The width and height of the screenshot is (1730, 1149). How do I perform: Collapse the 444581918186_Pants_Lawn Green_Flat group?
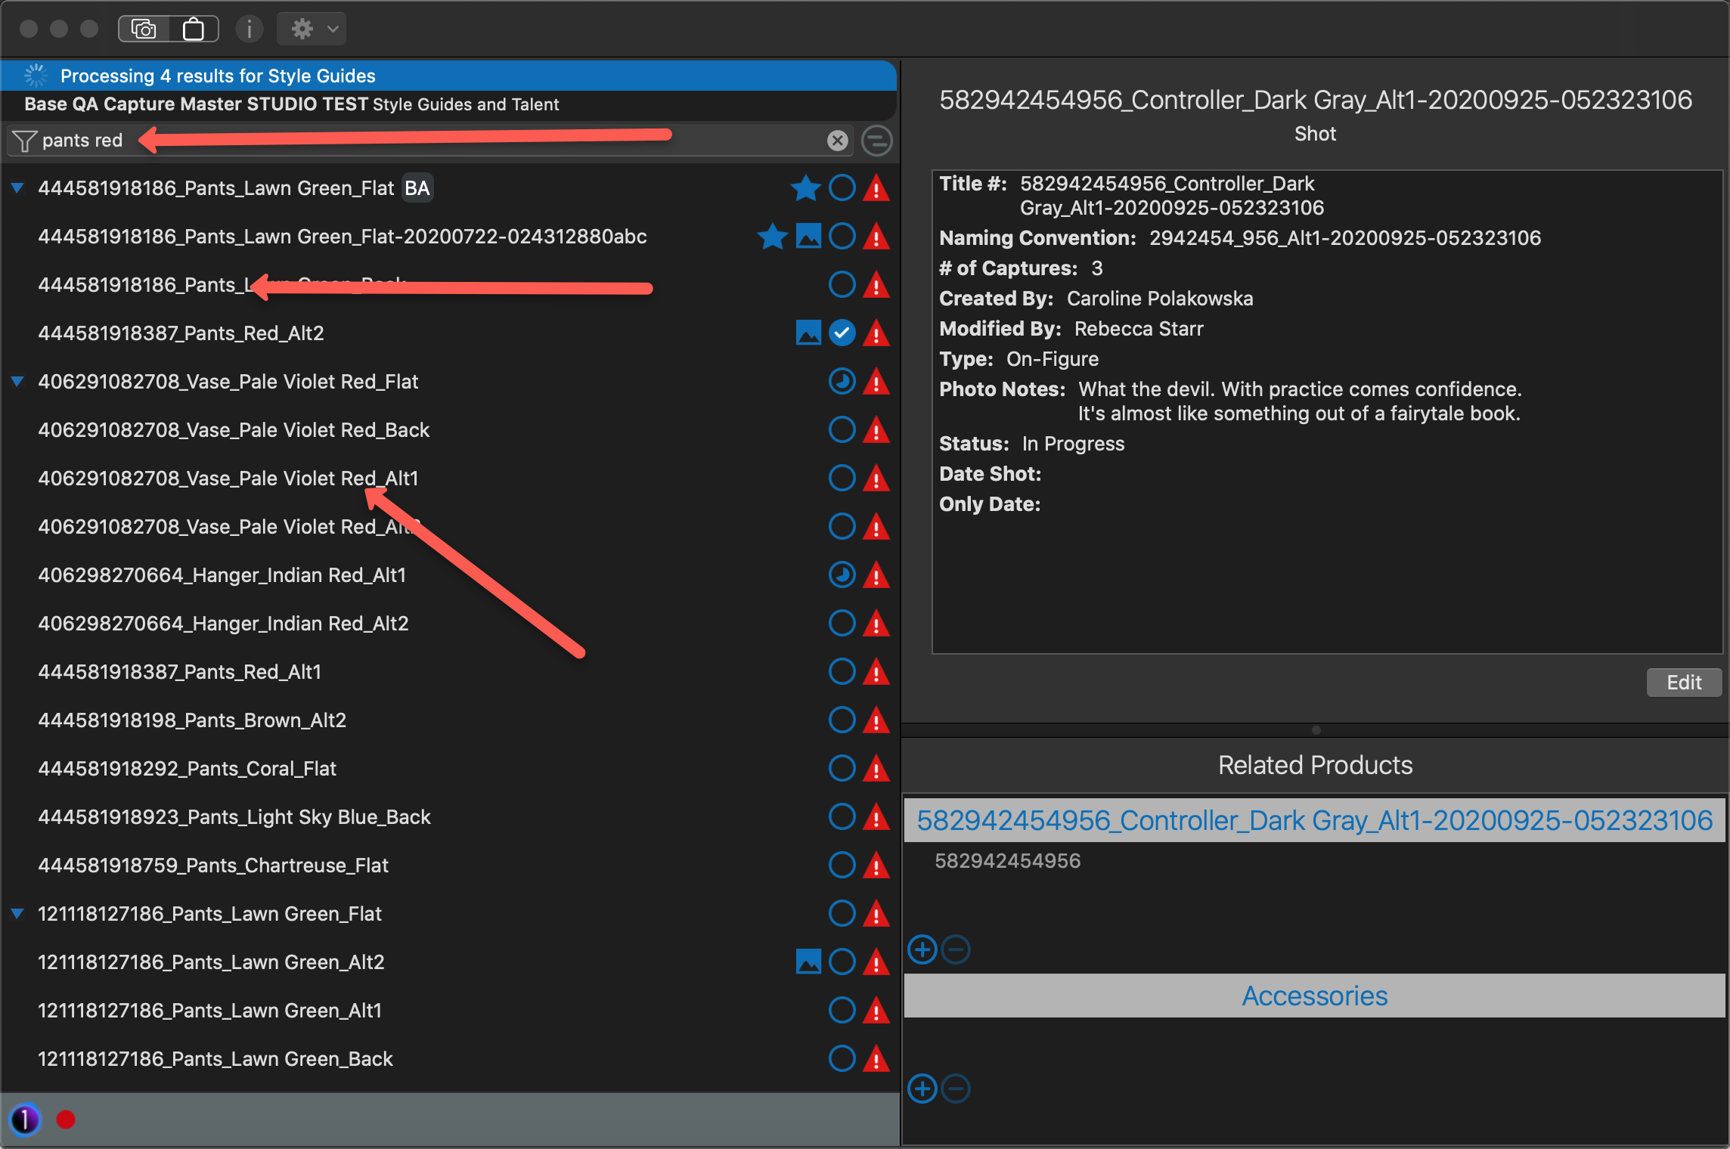tap(17, 188)
